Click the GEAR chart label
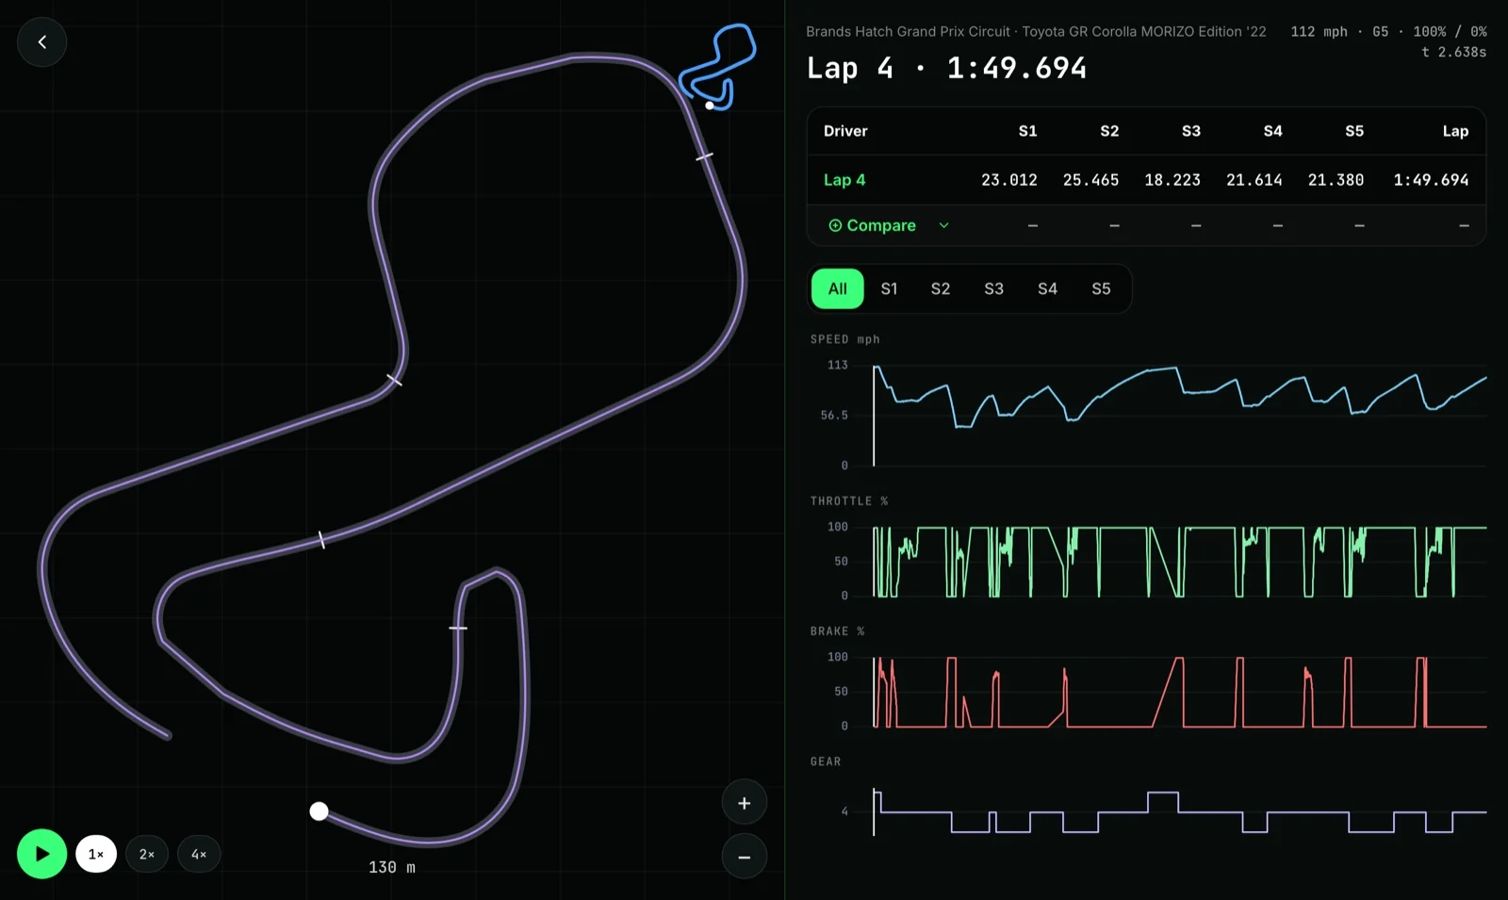1508x900 pixels. (826, 761)
